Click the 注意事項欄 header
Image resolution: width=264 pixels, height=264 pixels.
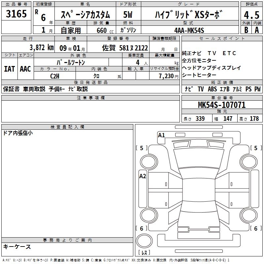pyautogui.click(x=90, y=98)
